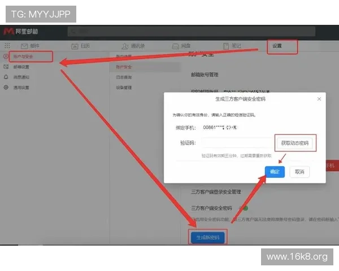Click the 网盘 drive icon
The width and height of the screenshot is (339, 271).
175,46
